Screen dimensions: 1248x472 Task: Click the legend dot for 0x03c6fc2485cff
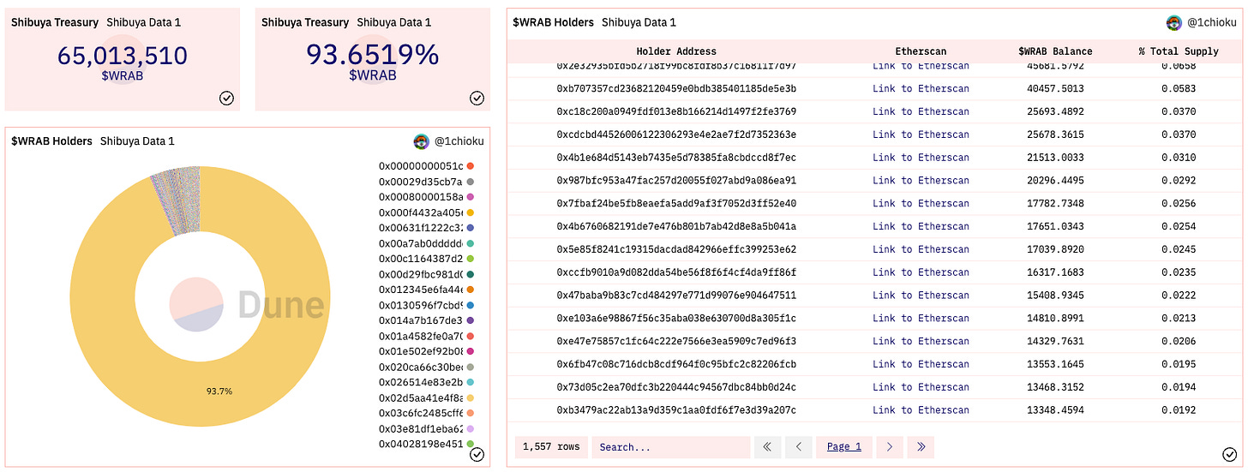pyautogui.click(x=471, y=413)
